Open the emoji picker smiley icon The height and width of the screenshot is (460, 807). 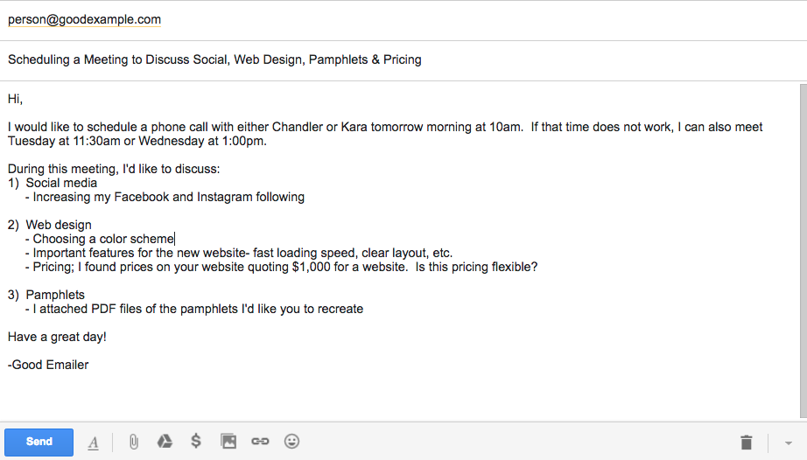(x=291, y=441)
